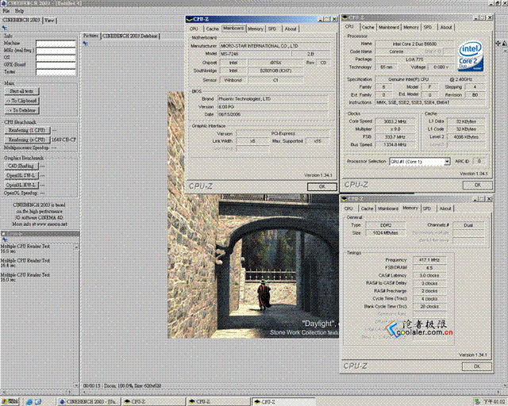Select the CINEBENCH 2003 Database tab

click(130, 36)
